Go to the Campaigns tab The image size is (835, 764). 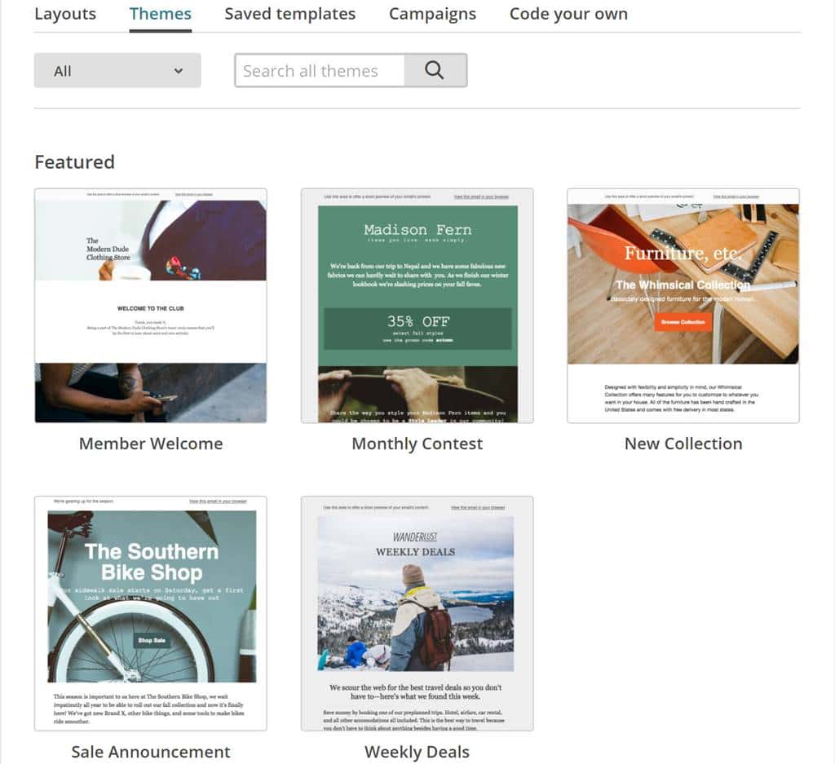click(432, 14)
